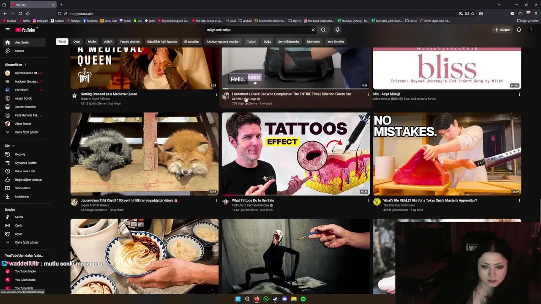This screenshot has width=541, height=304.
Task: Open the notifications bell
Action: (519, 30)
